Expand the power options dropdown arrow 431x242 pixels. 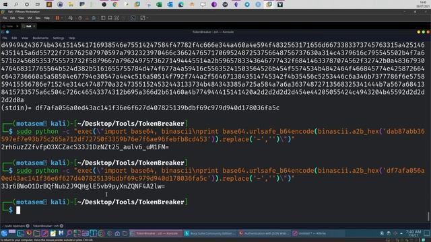62,18
